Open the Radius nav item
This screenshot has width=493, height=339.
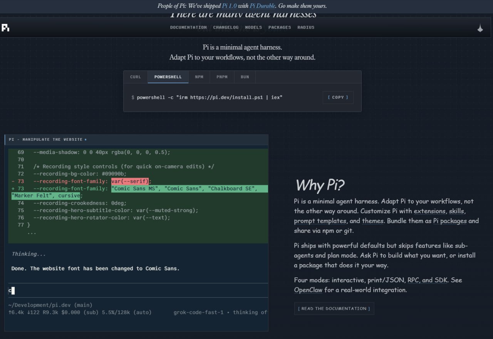coord(306,27)
